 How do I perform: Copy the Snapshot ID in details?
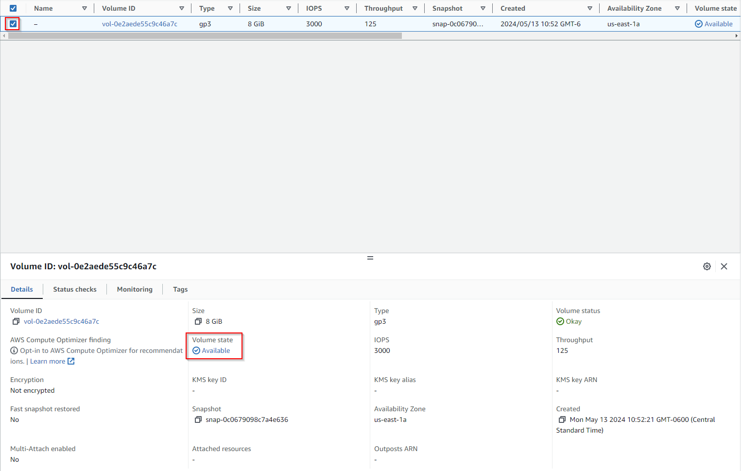(x=198, y=419)
